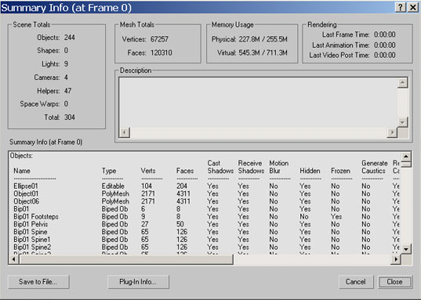Click the Last Video Post Time label
The height and width of the screenshot is (300, 421).
click(x=339, y=55)
